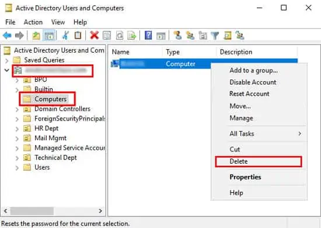
Task: Click the Cut scissors toolbar icon
Action: (x=65, y=36)
